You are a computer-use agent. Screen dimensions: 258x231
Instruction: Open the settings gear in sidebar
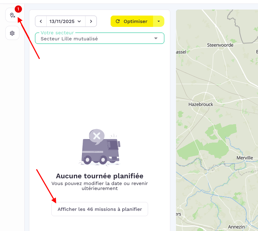coord(12,33)
